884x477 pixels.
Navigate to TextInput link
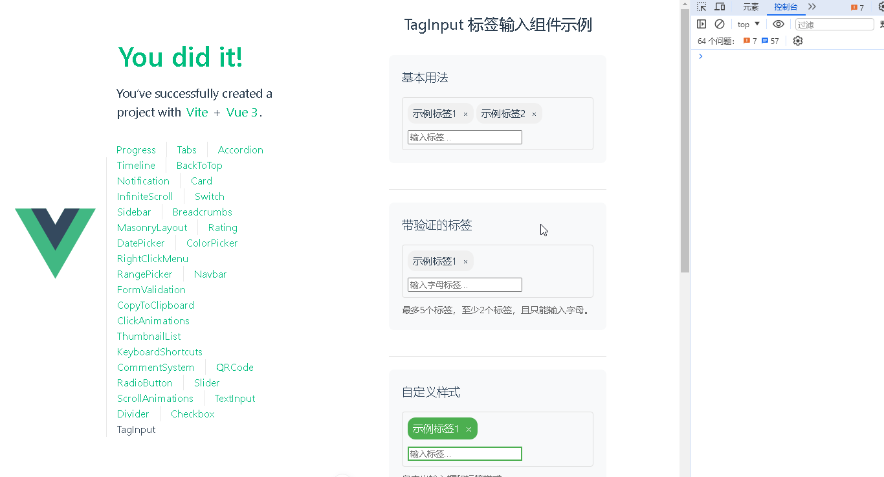[235, 398]
